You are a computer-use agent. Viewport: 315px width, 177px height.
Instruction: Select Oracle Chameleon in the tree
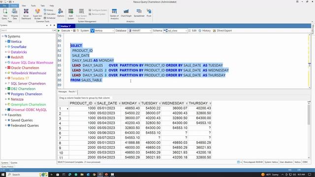[x=25, y=68]
